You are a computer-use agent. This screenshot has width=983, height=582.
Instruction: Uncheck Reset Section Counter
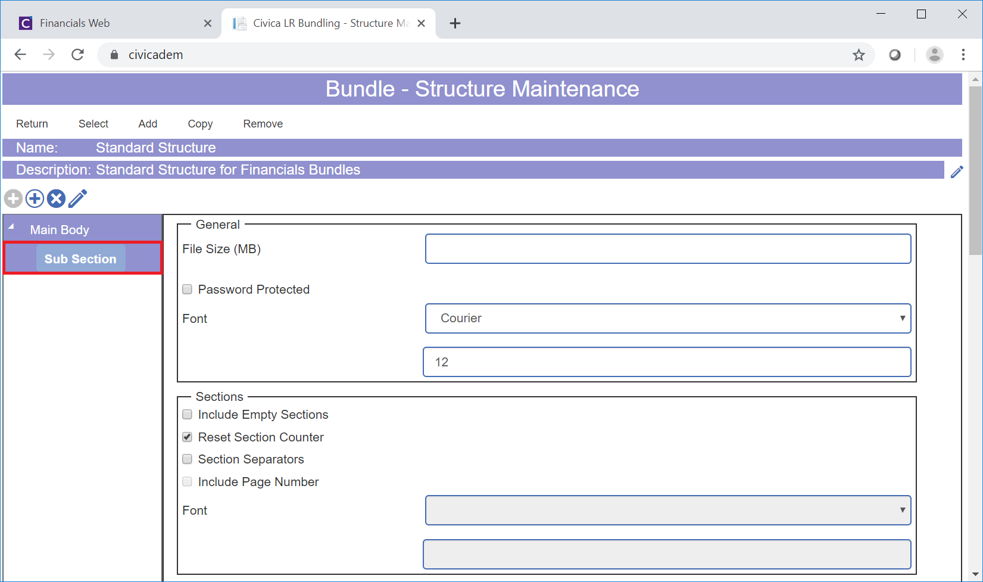pos(187,437)
